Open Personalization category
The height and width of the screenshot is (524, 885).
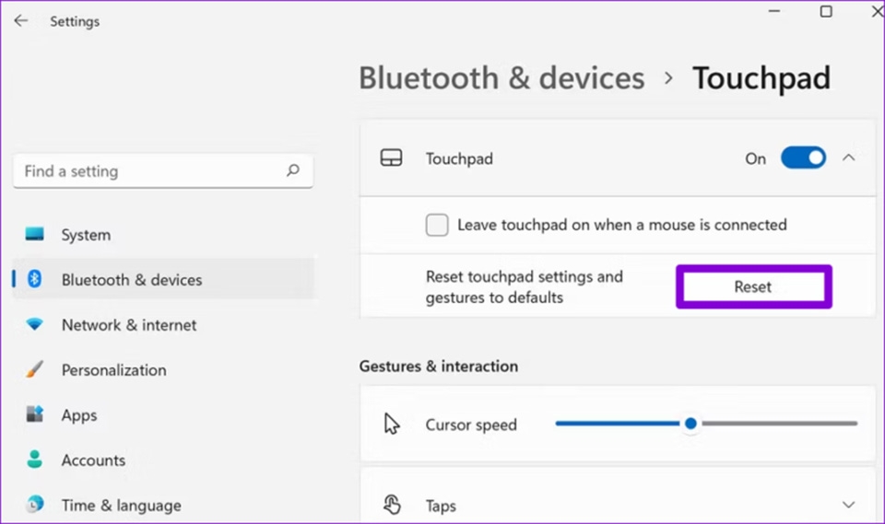(x=164, y=370)
